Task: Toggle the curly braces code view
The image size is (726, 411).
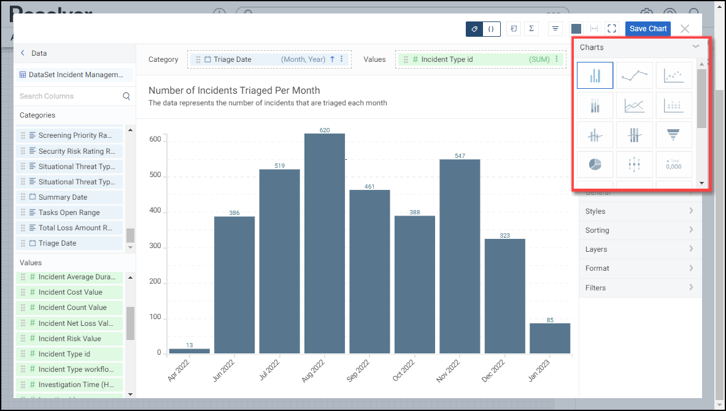Action: tap(492, 29)
